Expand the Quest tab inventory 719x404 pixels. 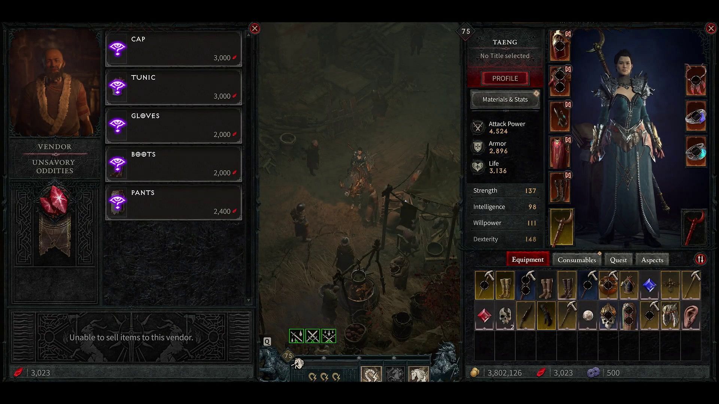(x=618, y=260)
